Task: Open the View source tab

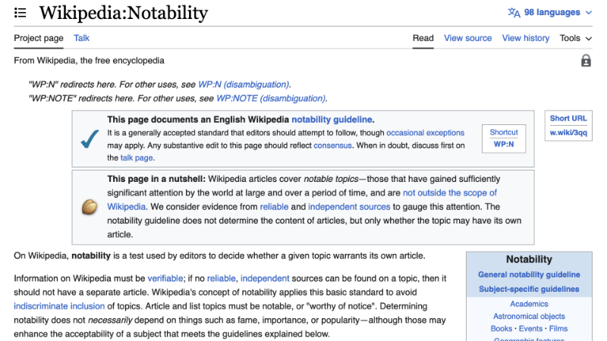Action: [467, 38]
